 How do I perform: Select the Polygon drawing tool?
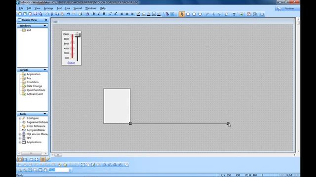click(227, 14)
